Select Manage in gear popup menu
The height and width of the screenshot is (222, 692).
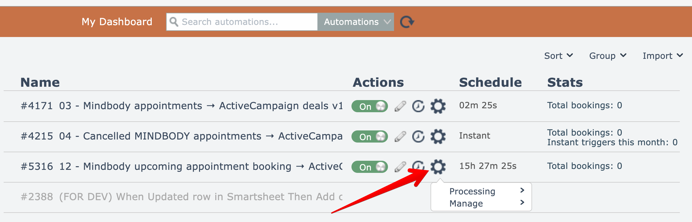tap(466, 203)
